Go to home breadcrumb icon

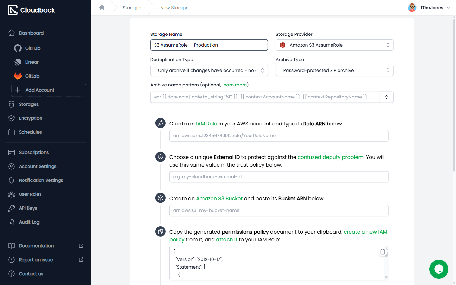[x=102, y=8]
